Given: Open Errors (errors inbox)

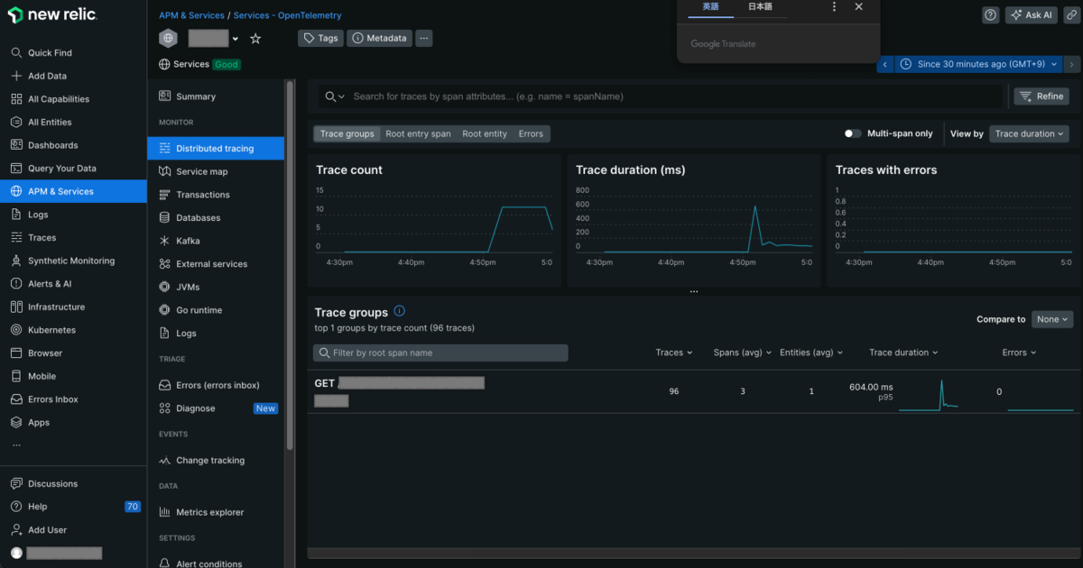Looking at the screenshot, I should pos(216,385).
